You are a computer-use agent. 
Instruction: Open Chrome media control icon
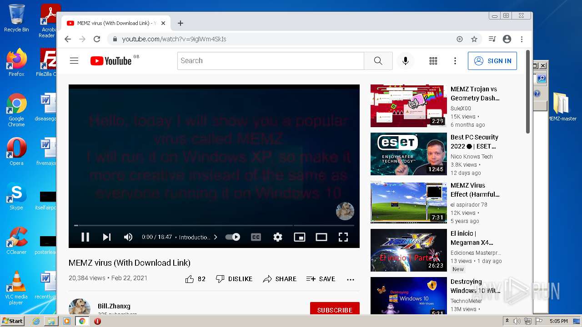pyautogui.click(x=492, y=39)
